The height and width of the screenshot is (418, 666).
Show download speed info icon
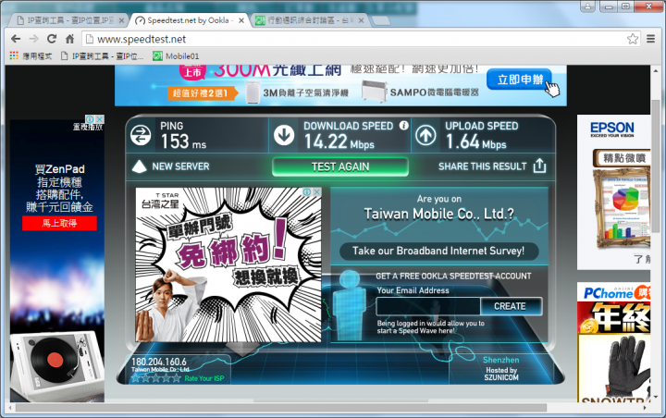(403, 126)
